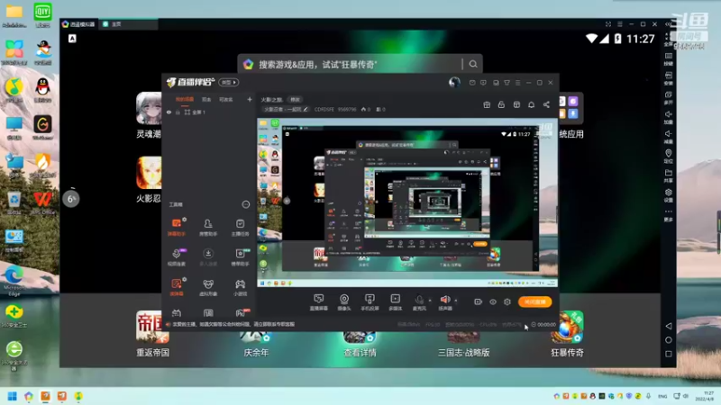This screenshot has height=405, width=721.
Task: Toggle the preview eye icon in bottom bar
Action: click(x=492, y=301)
